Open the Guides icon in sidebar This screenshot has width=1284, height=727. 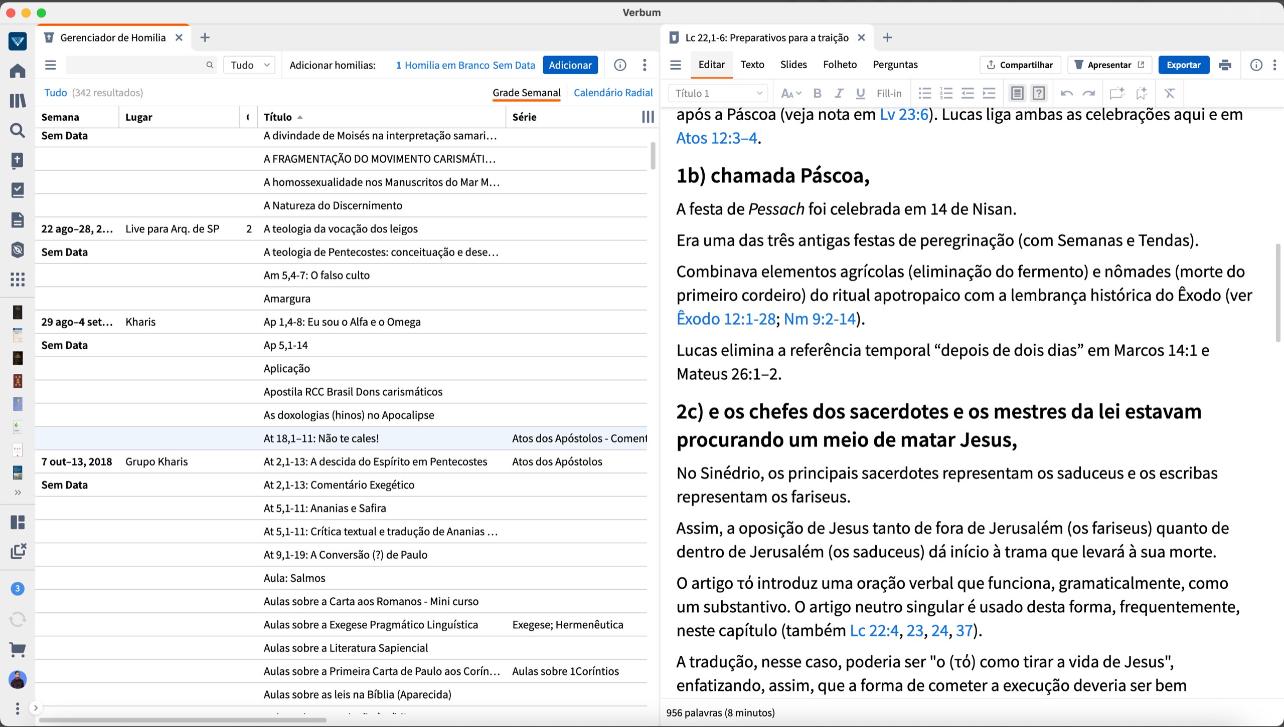click(x=18, y=160)
